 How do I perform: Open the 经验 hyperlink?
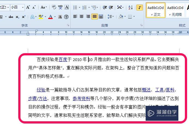click(x=41, y=90)
